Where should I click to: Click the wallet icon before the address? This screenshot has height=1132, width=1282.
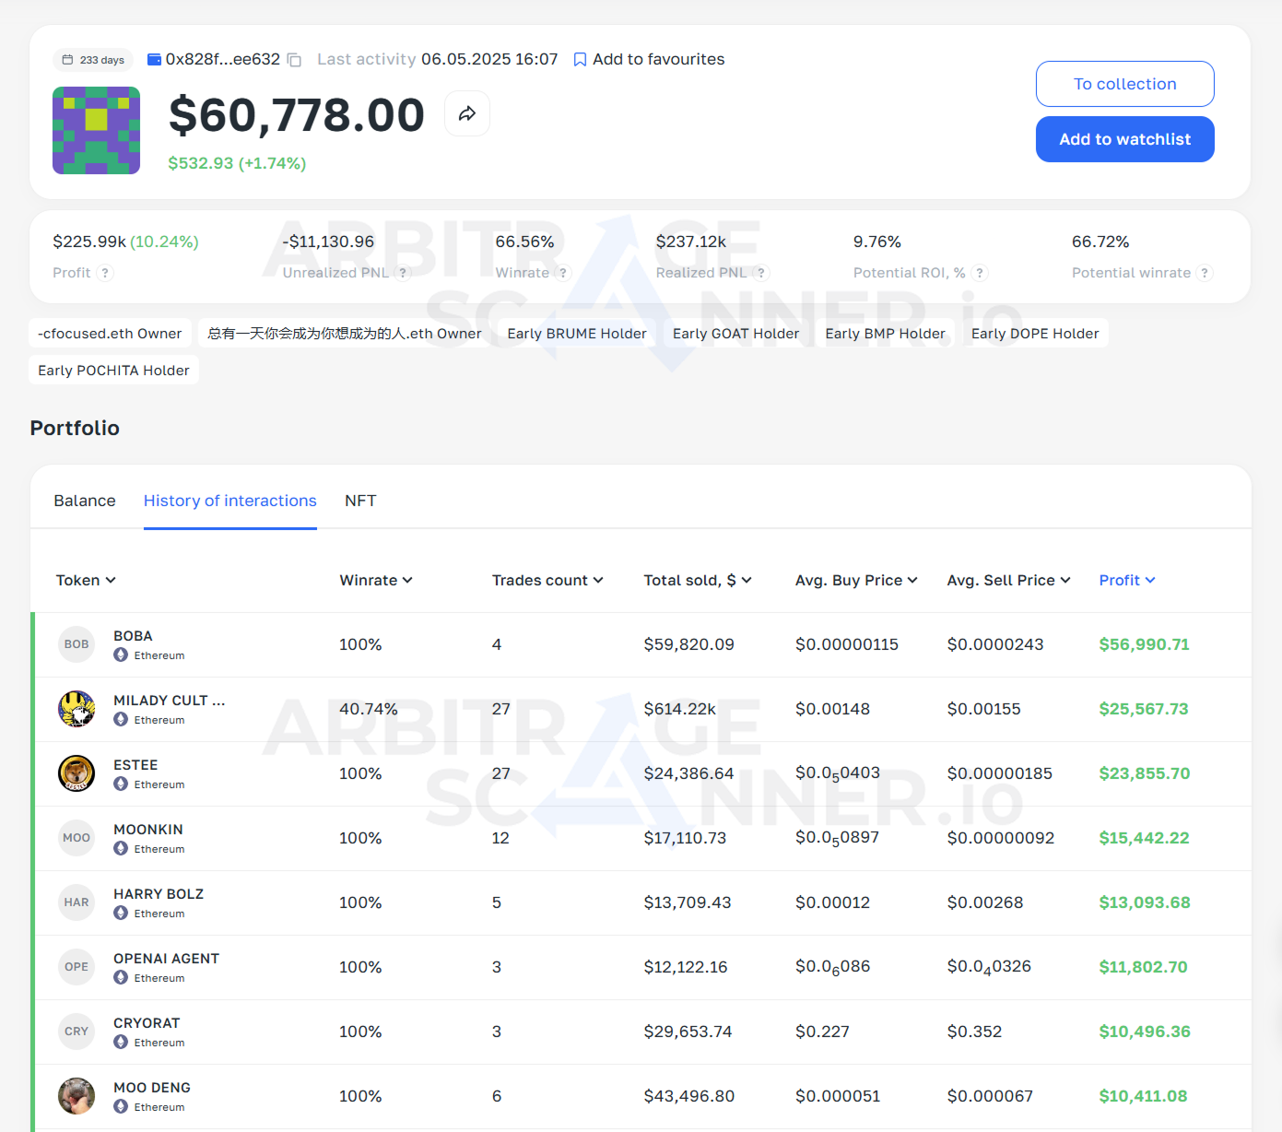point(155,59)
